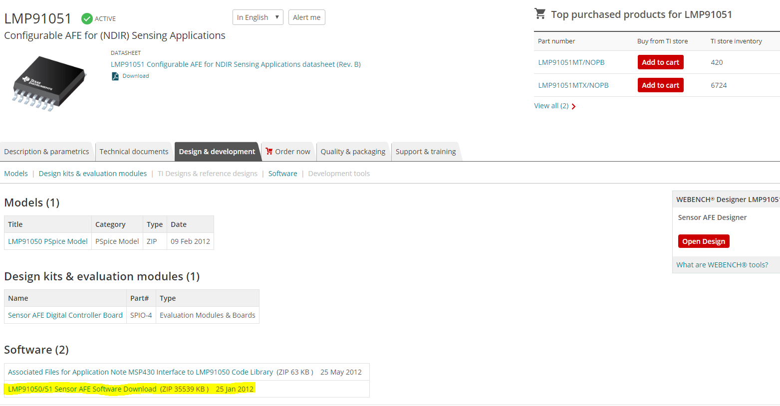Viewport: 780px width, 406px height.
Task: Go to the Order now tab
Action: 288,152
